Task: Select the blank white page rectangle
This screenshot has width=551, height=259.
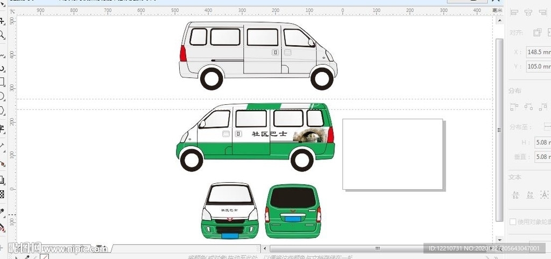Action: [x=392, y=154]
